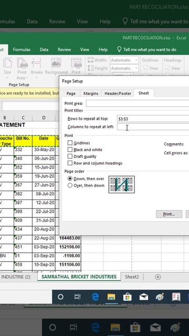Toggle the ribbon Headings View checkbox
Image resolution: width=189 pixels, height=336 pixels.
167,68
